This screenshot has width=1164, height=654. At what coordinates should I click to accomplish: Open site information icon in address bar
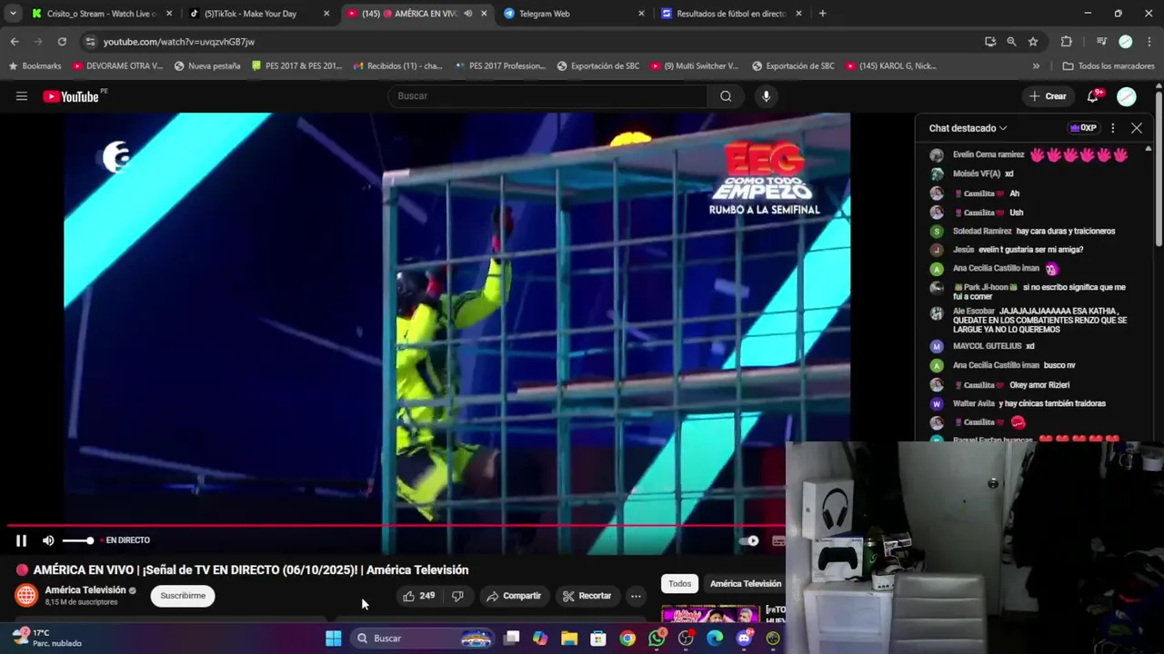[x=89, y=42]
